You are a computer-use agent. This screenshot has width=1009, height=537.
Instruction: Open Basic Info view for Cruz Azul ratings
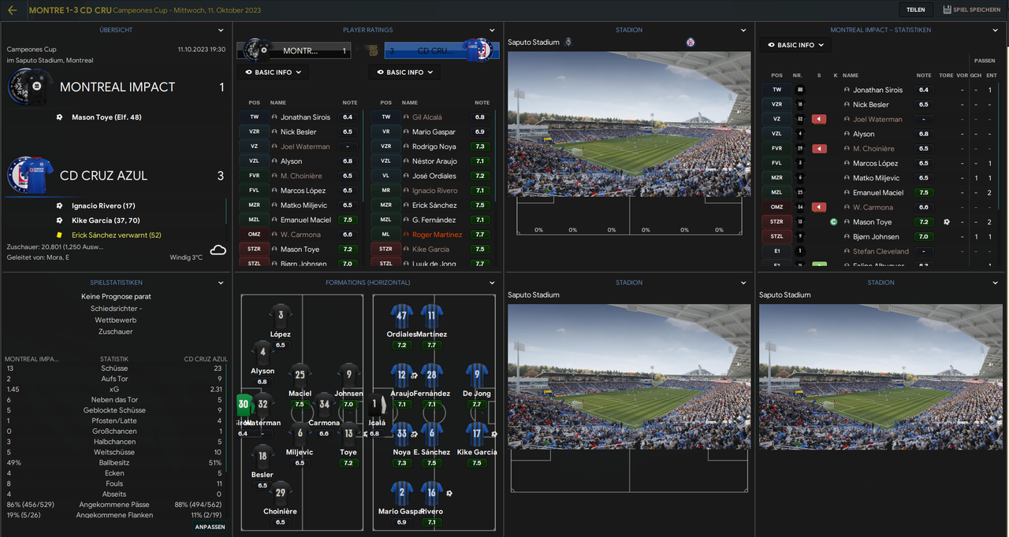405,72
